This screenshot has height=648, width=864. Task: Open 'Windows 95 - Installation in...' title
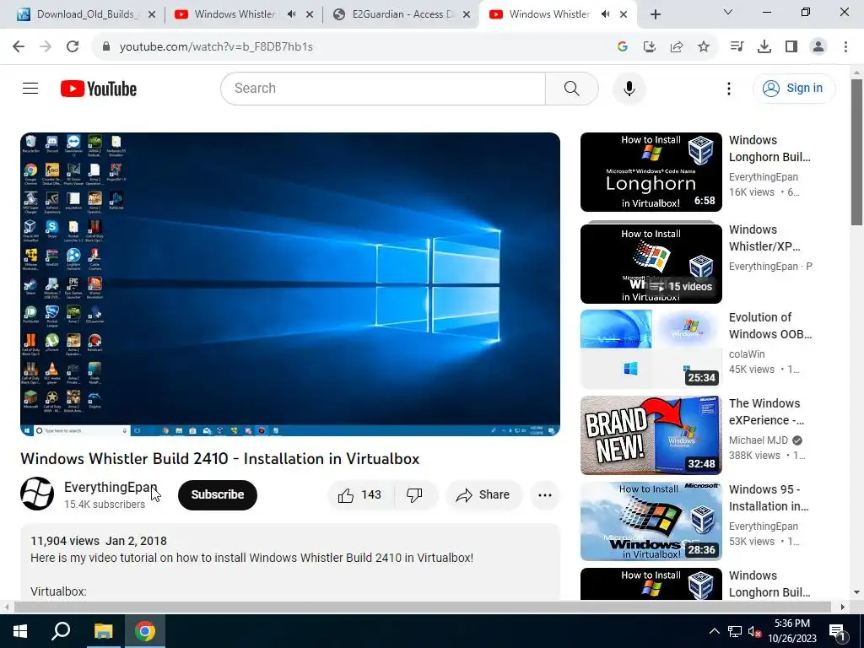click(x=769, y=498)
